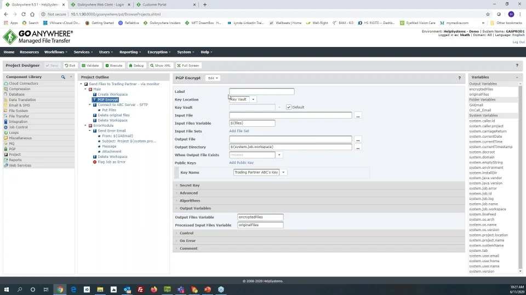
Task: Open the Workflows menu
Action: coord(55,52)
